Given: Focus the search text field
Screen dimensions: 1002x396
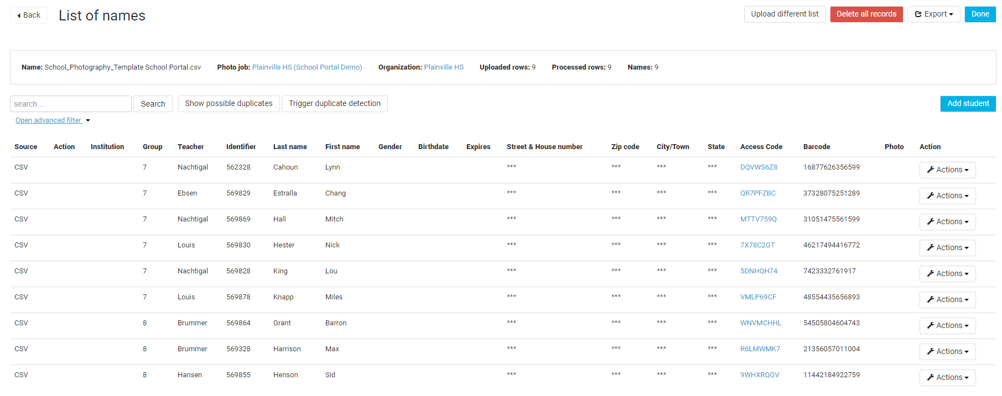Looking at the screenshot, I should click(71, 104).
